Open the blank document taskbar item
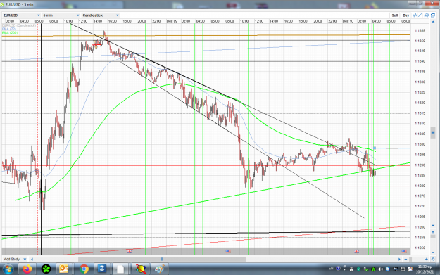The image size is (440, 275). (120, 269)
